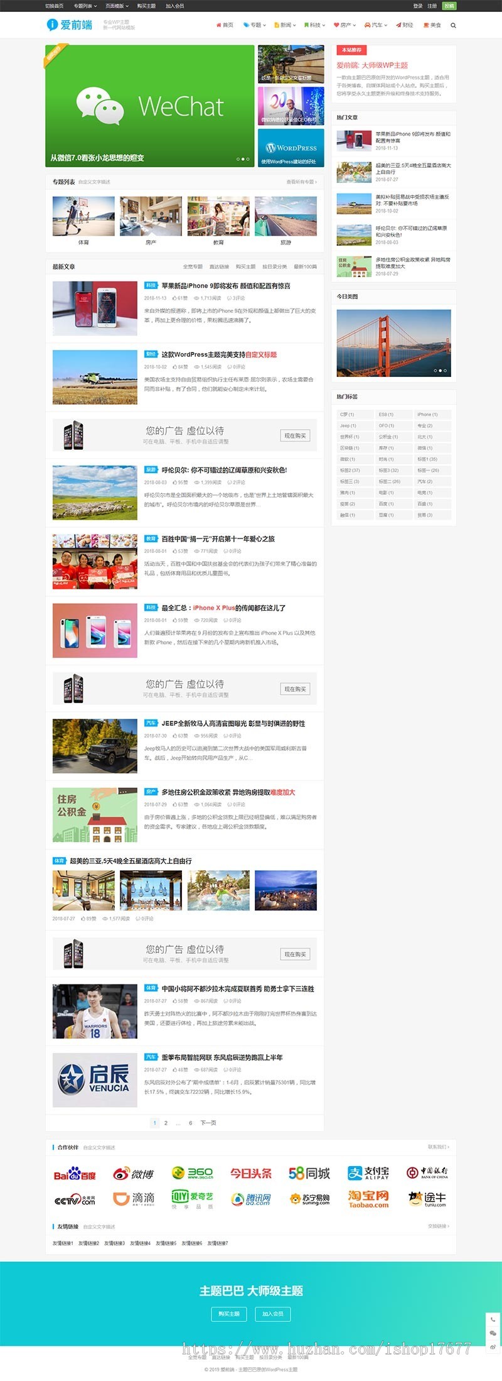Click the floating Weibo contact icon
The width and height of the screenshot is (502, 1381).
(x=493, y=1346)
